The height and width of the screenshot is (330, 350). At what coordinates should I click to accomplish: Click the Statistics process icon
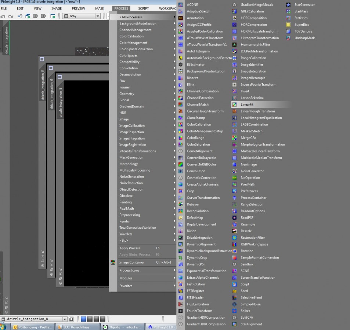(x=288, y=18)
